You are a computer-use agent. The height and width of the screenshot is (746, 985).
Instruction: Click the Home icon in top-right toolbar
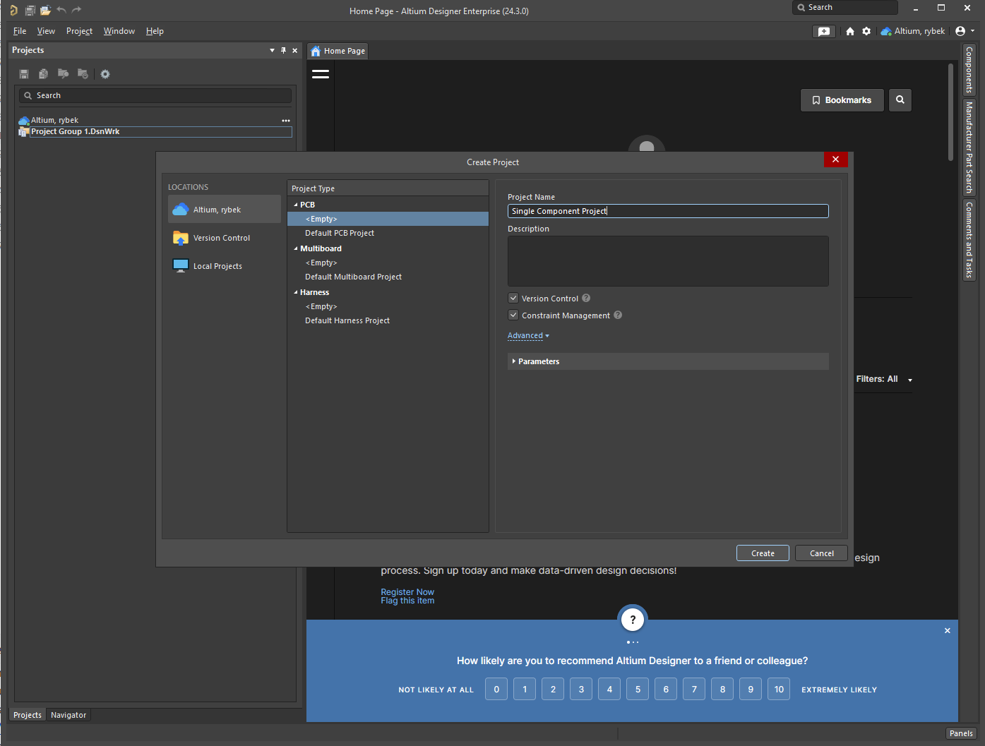point(850,31)
